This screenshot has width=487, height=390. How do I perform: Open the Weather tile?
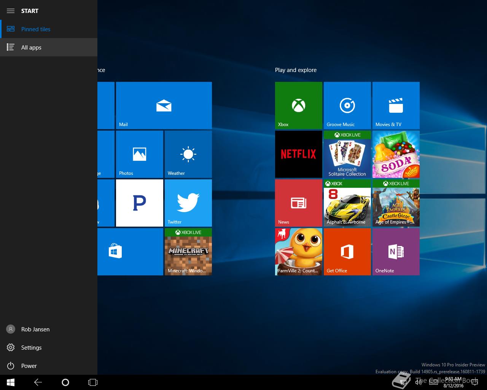click(188, 154)
